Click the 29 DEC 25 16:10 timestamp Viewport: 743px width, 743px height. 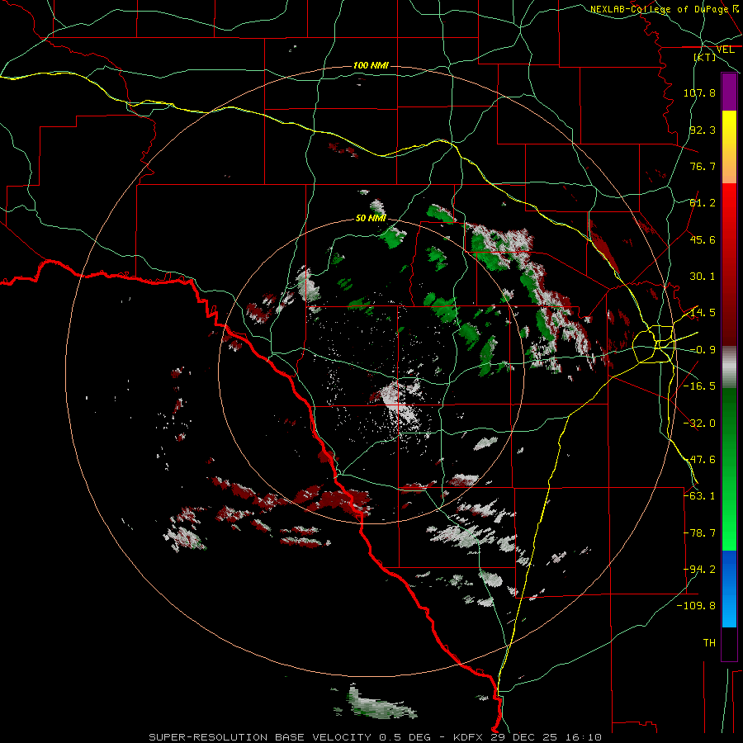pyautogui.click(x=546, y=737)
